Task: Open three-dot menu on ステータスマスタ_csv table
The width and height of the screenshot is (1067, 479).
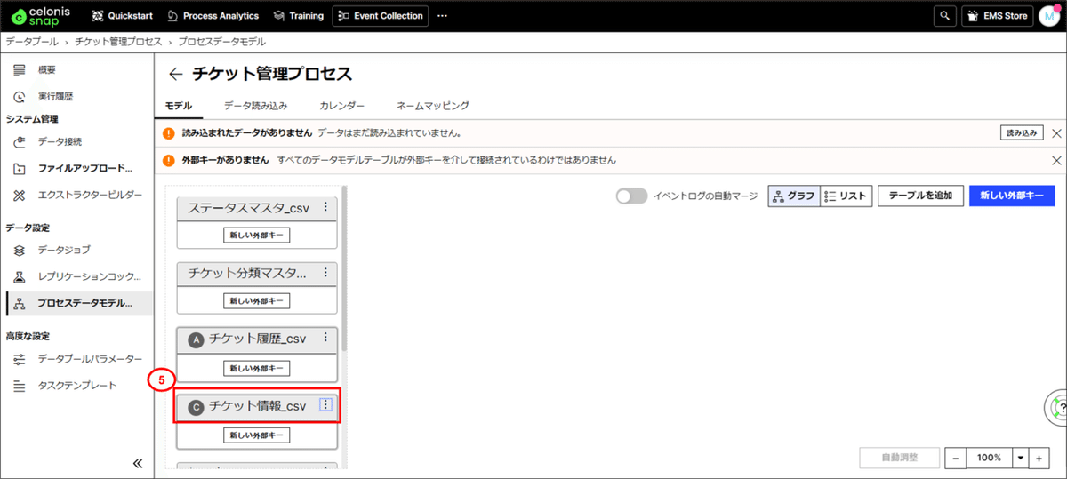Action: point(325,207)
